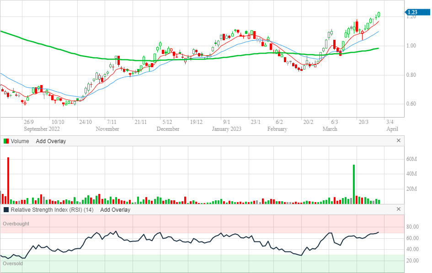The height and width of the screenshot is (273, 432).
Task: Click the 1.00 price axis label
Action: point(413,46)
